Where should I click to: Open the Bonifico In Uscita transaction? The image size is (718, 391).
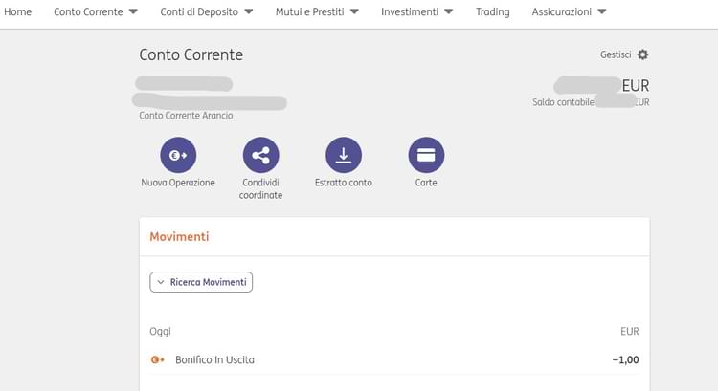(394, 359)
